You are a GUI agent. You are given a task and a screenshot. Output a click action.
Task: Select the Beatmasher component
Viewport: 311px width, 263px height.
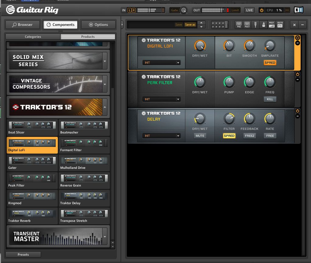84,127
